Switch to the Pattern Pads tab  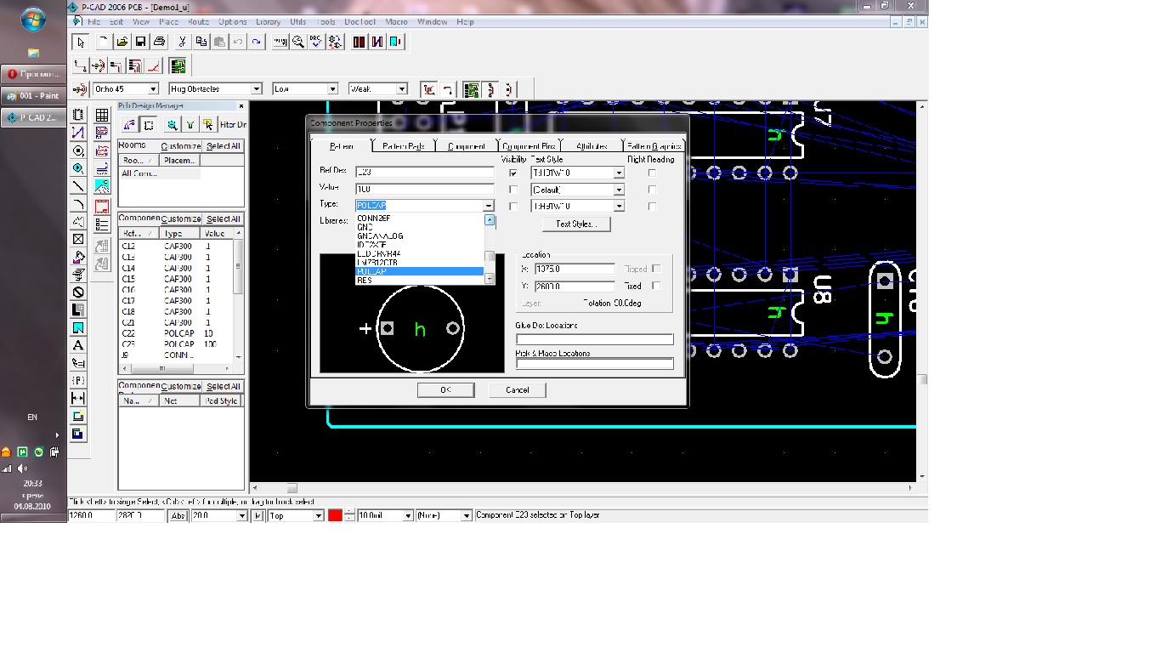403,146
